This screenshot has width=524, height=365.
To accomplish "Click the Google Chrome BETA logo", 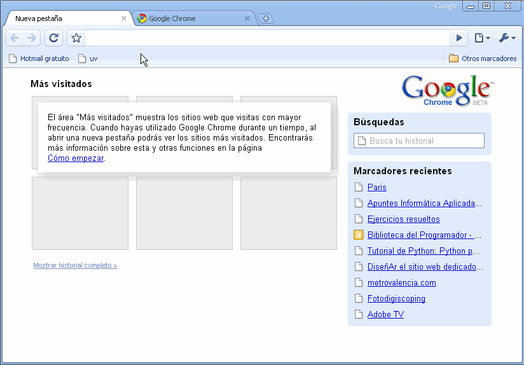I will [x=447, y=90].
